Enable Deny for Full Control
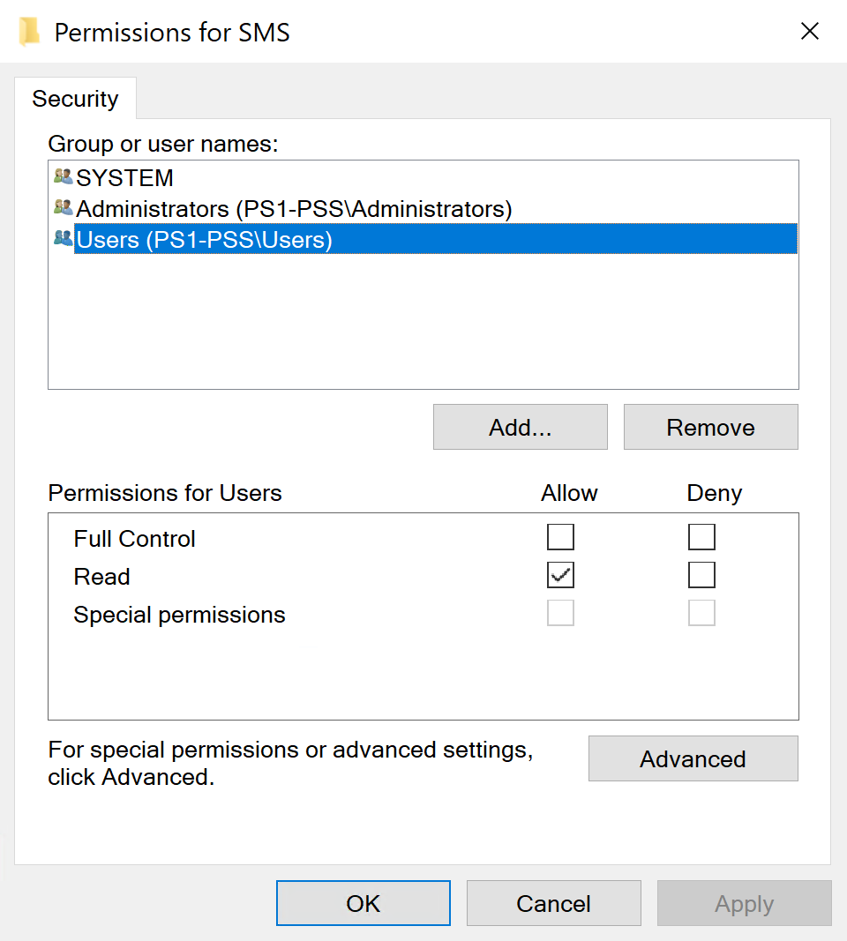Image resolution: width=847 pixels, height=941 pixels. [x=701, y=536]
